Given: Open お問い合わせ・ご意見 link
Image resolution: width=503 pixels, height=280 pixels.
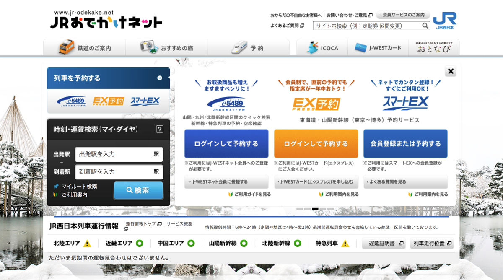Looking at the screenshot, I should point(349,15).
